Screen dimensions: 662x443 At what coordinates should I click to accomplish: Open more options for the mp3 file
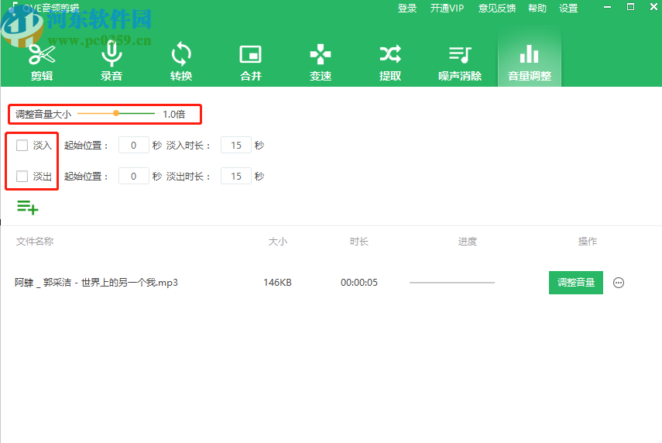tap(619, 283)
